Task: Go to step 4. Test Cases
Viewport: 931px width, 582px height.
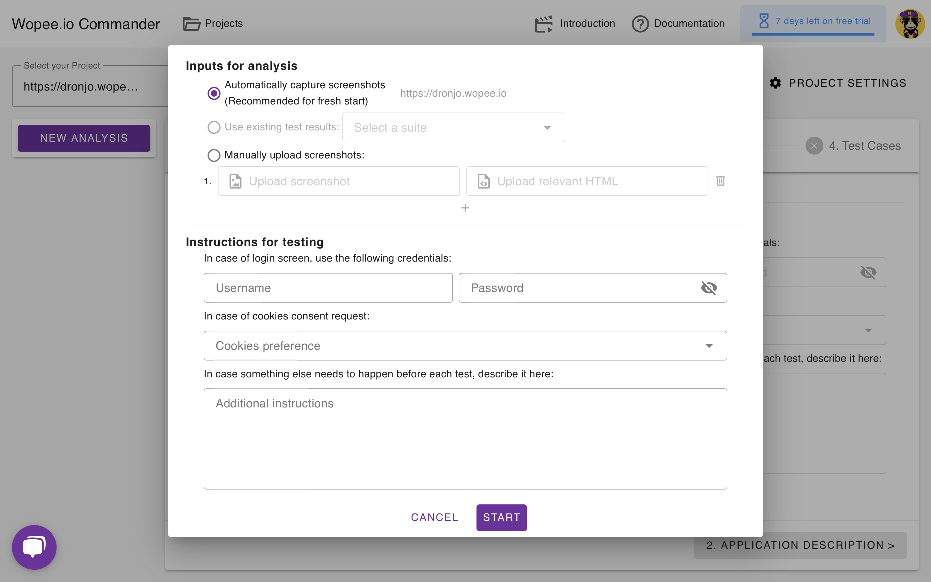Action: (x=853, y=146)
